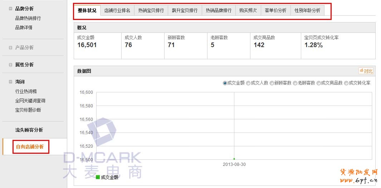This screenshot has width=381, height=188.
Task: Open 品牌热销排行 in the sidebar
Action: (28, 18)
